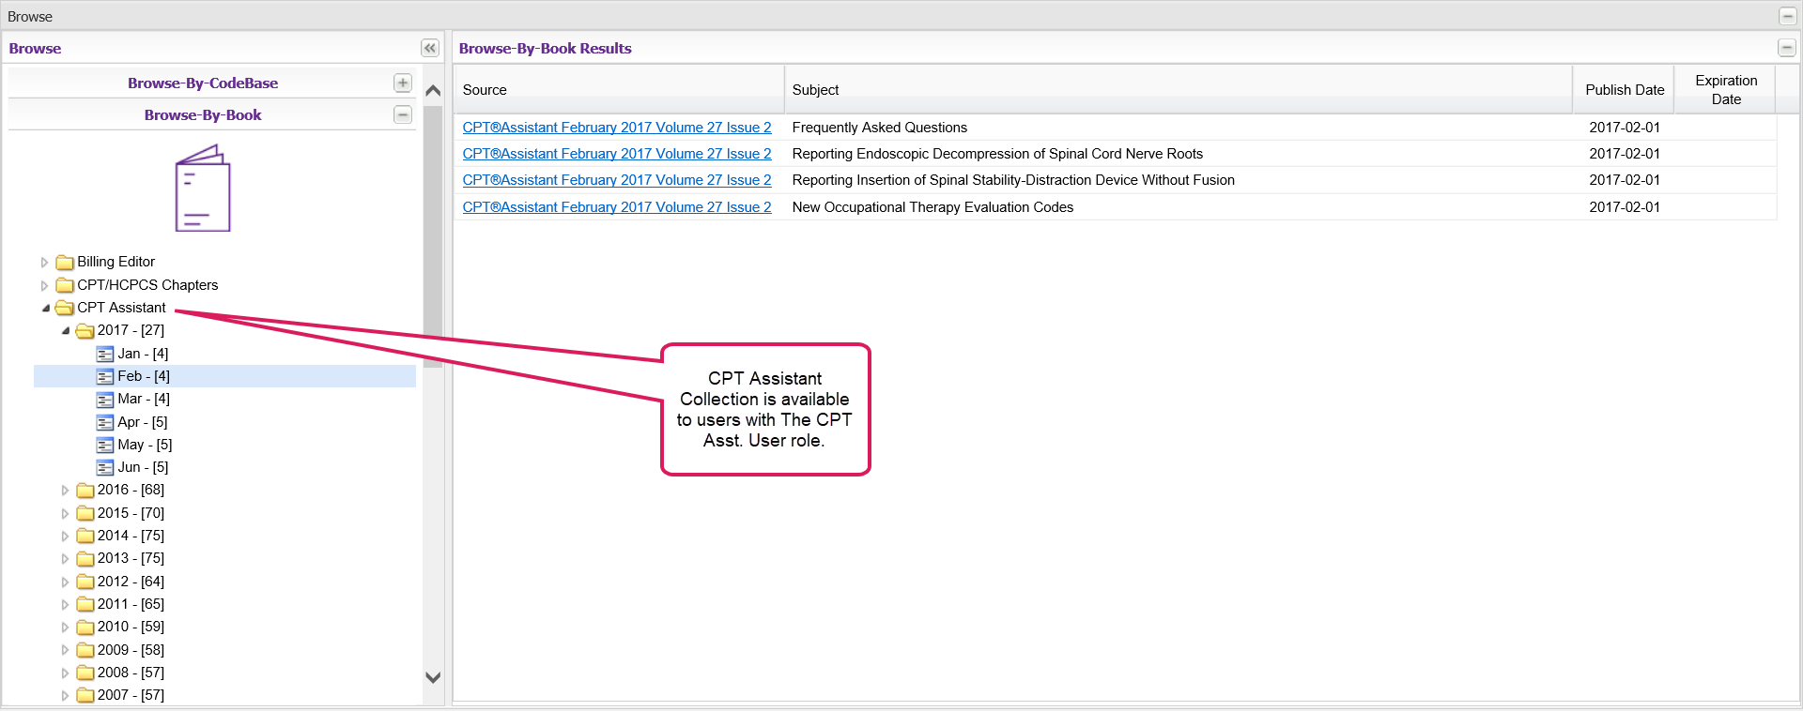Screen dimensions: 1803x711
Task: Collapse the CPT Assistant tree node
Action: click(45, 308)
